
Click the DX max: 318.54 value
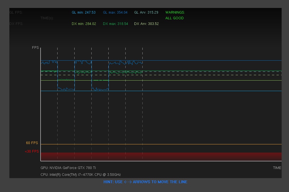point(115,24)
